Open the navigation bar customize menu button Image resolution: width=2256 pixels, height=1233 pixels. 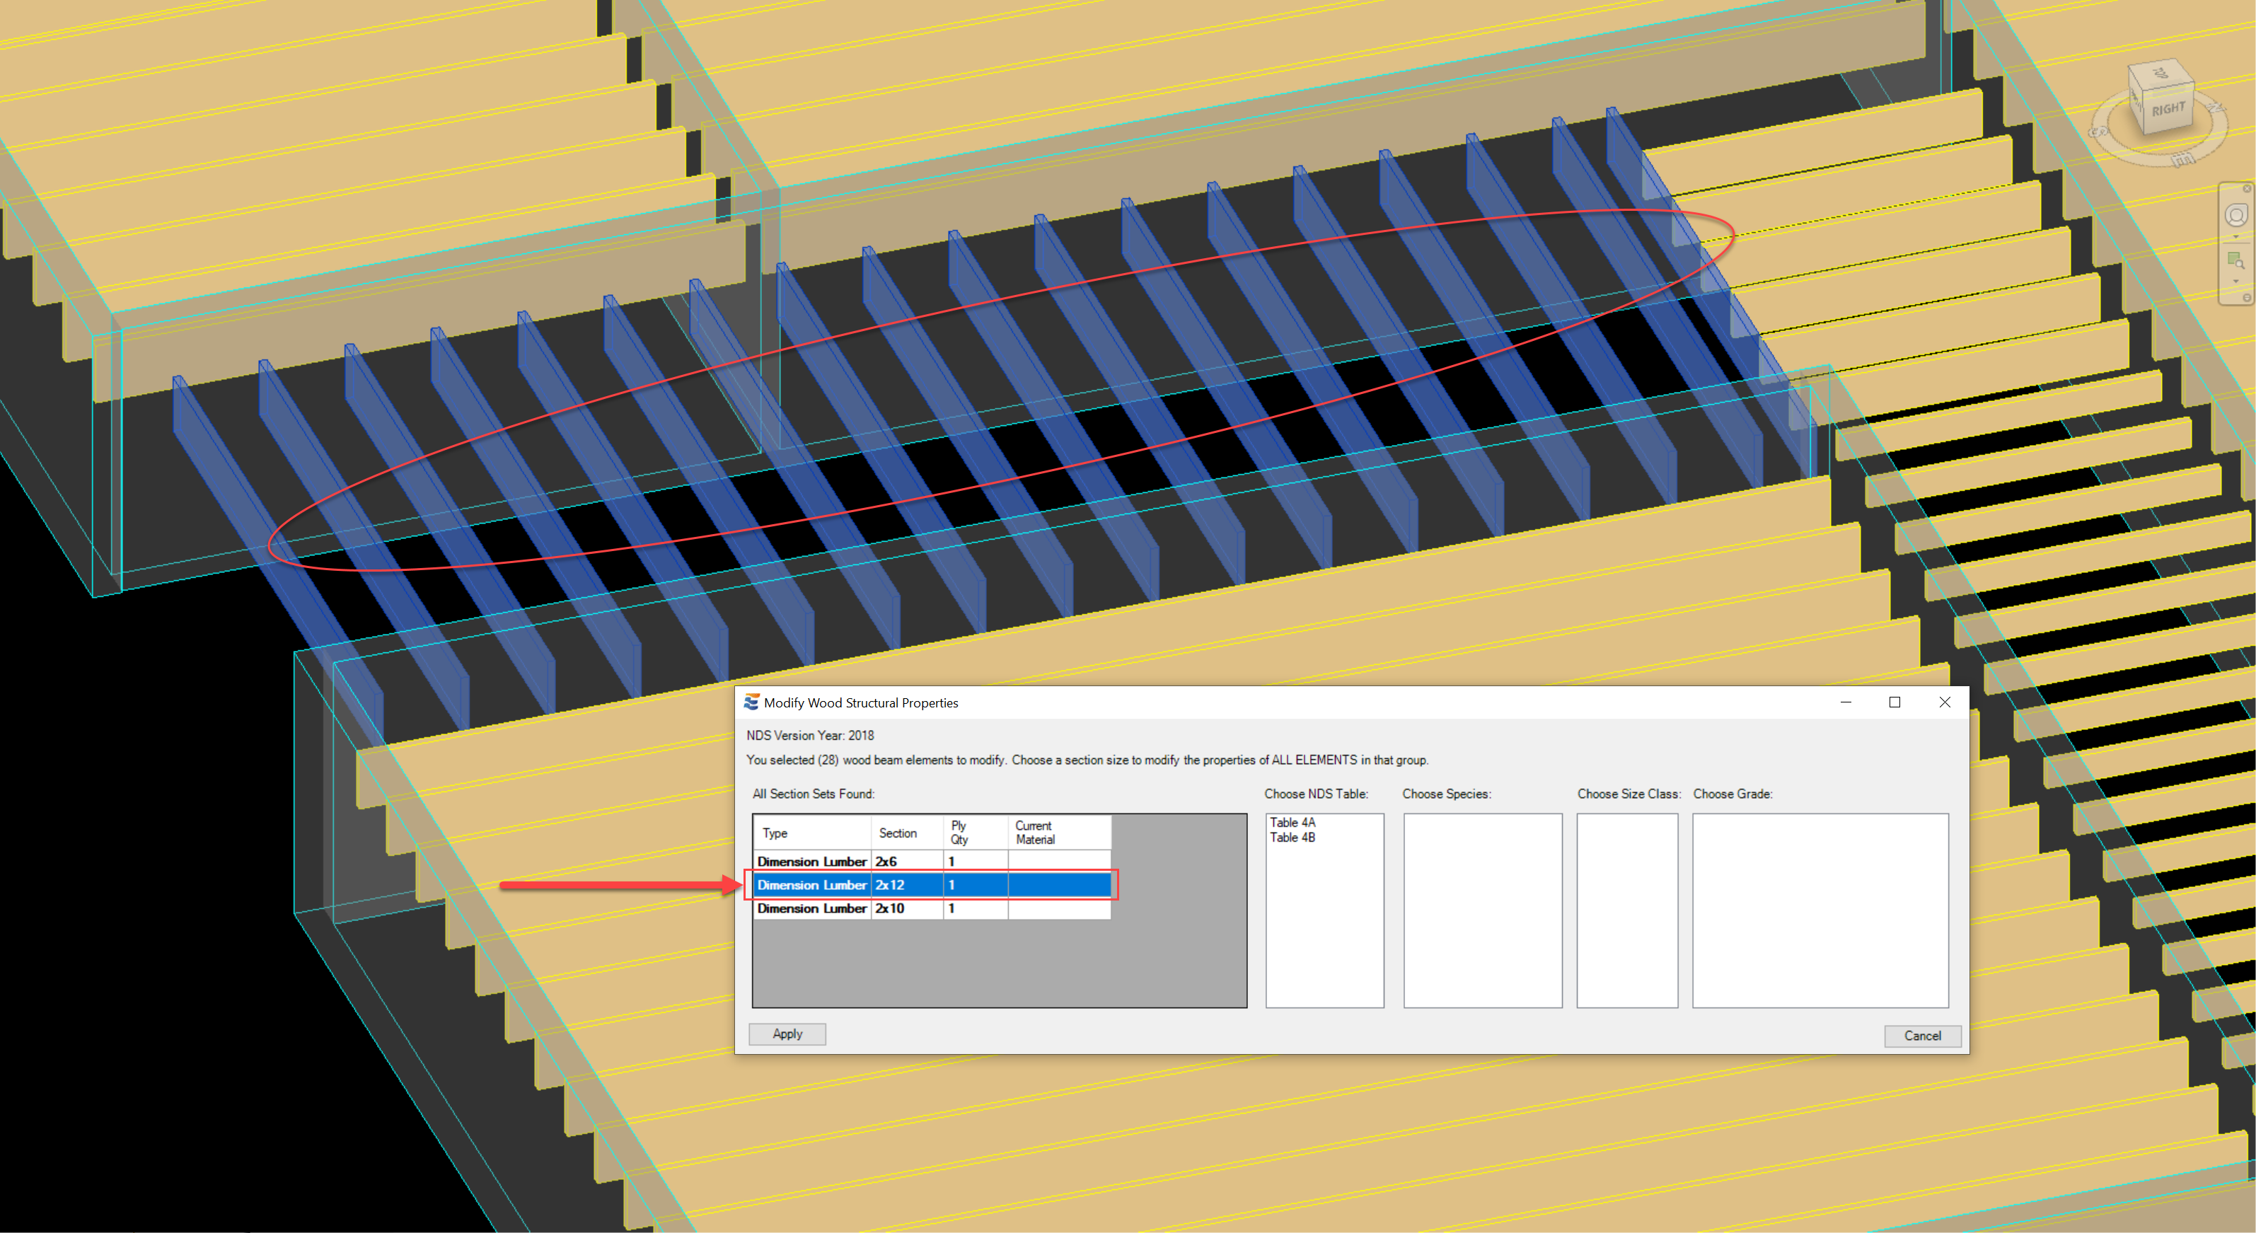[2248, 298]
